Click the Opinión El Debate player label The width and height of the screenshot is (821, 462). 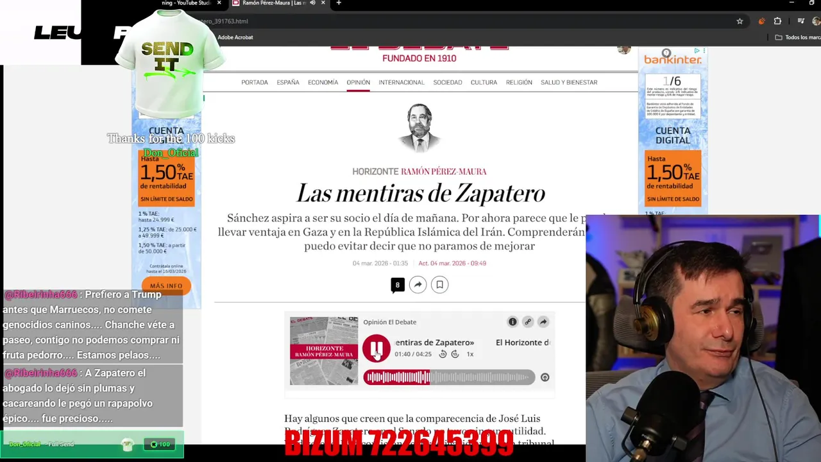pyautogui.click(x=389, y=322)
